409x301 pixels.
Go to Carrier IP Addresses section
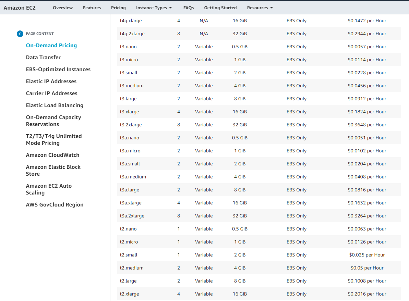click(52, 93)
